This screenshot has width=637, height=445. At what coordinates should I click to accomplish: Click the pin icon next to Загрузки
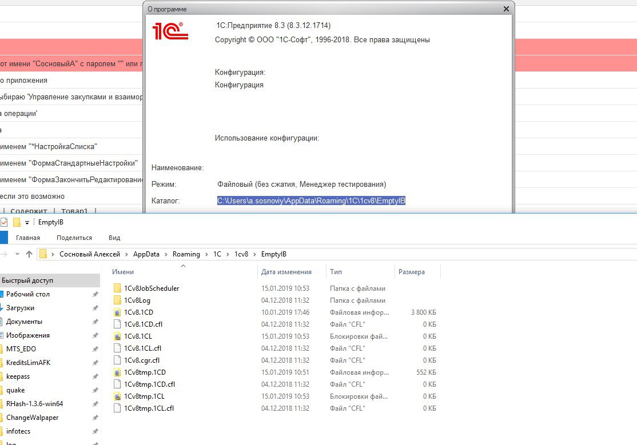click(x=95, y=308)
